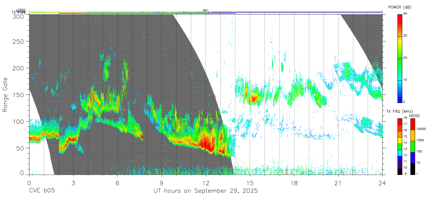Click the 100 label on the noise scale
The width and height of the screenshot is (430, 198).
tap(419, 151)
